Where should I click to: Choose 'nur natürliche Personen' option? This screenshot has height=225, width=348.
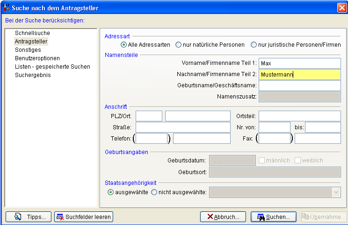coord(179,45)
